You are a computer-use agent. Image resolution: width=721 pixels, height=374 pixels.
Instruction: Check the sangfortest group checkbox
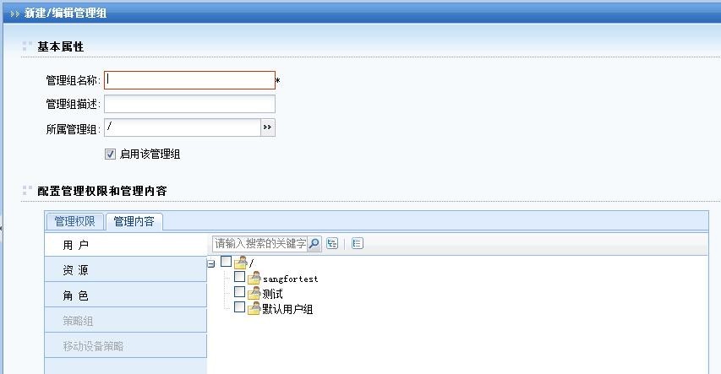(239, 277)
